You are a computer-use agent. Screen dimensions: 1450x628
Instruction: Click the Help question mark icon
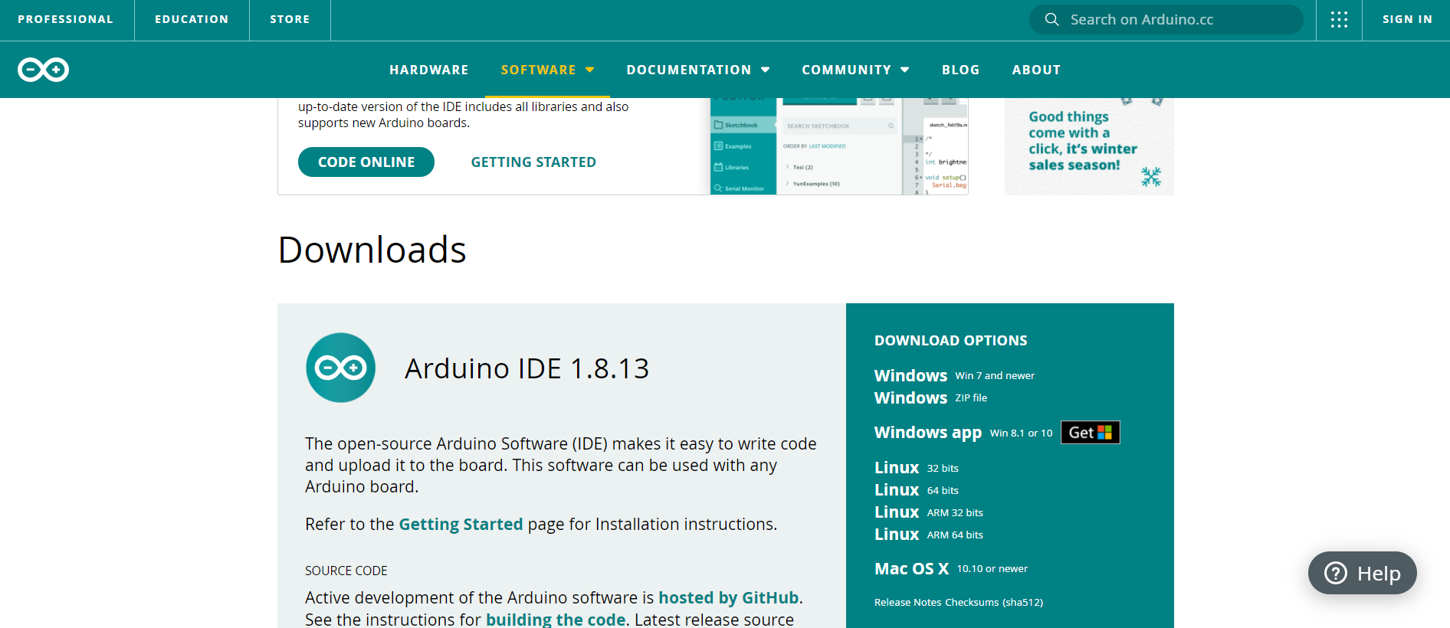(x=1336, y=573)
